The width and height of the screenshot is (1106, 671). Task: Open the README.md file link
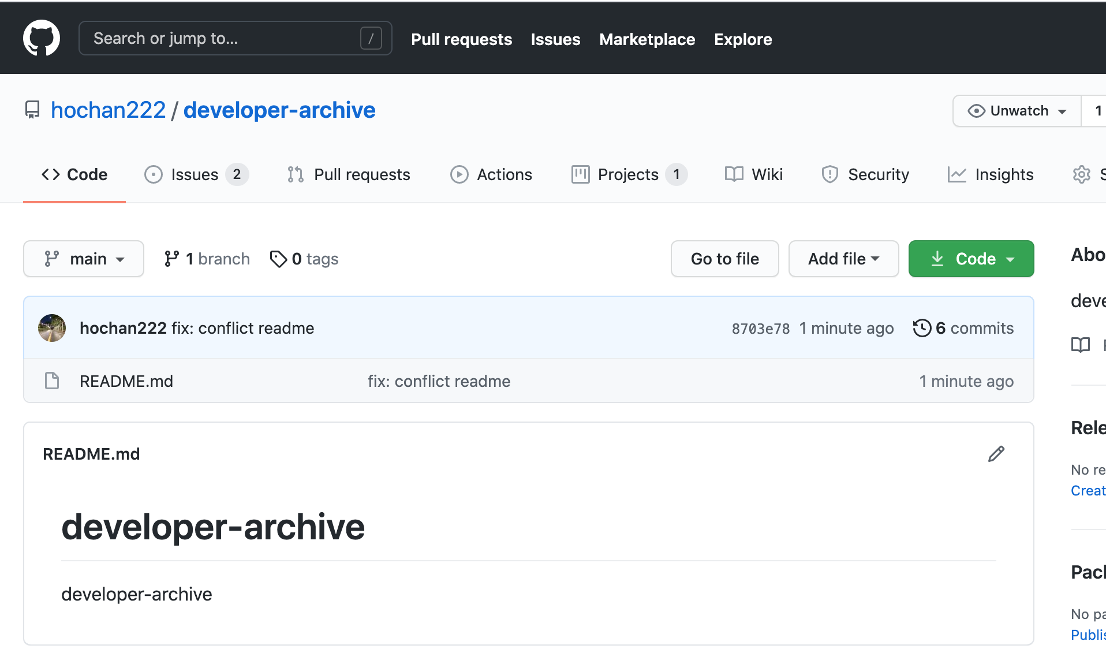pos(126,381)
